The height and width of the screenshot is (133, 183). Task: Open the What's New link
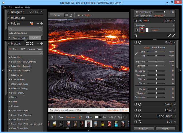(113, 110)
